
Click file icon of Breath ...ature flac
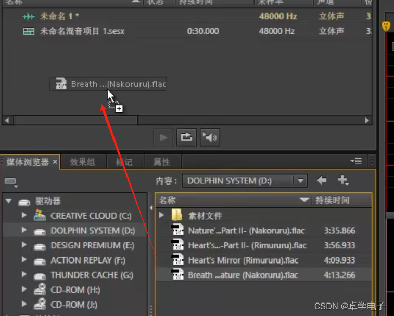tap(177, 274)
